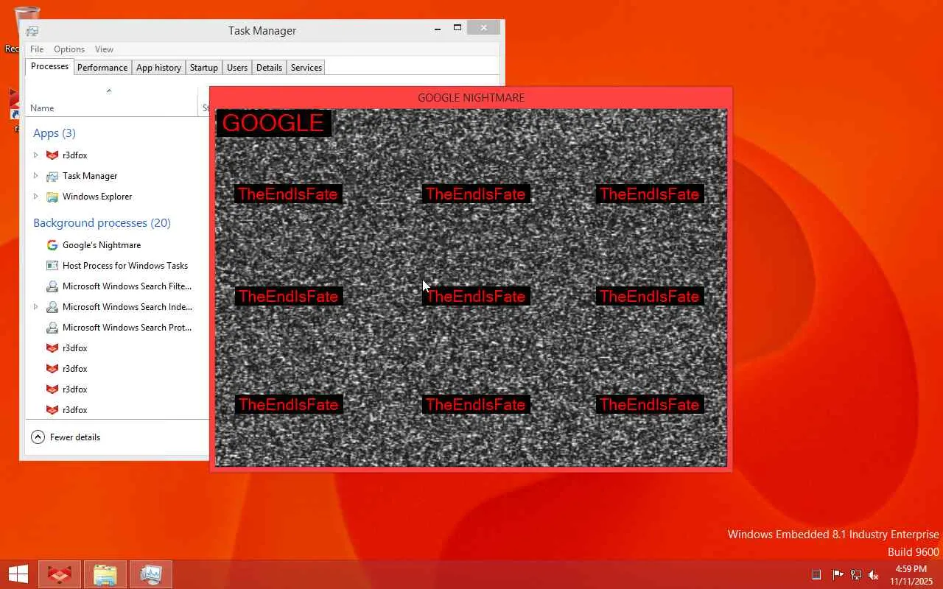Screen dimensions: 943x589
Task: Click the Task Manager taskbar icon
Action: coord(150,574)
